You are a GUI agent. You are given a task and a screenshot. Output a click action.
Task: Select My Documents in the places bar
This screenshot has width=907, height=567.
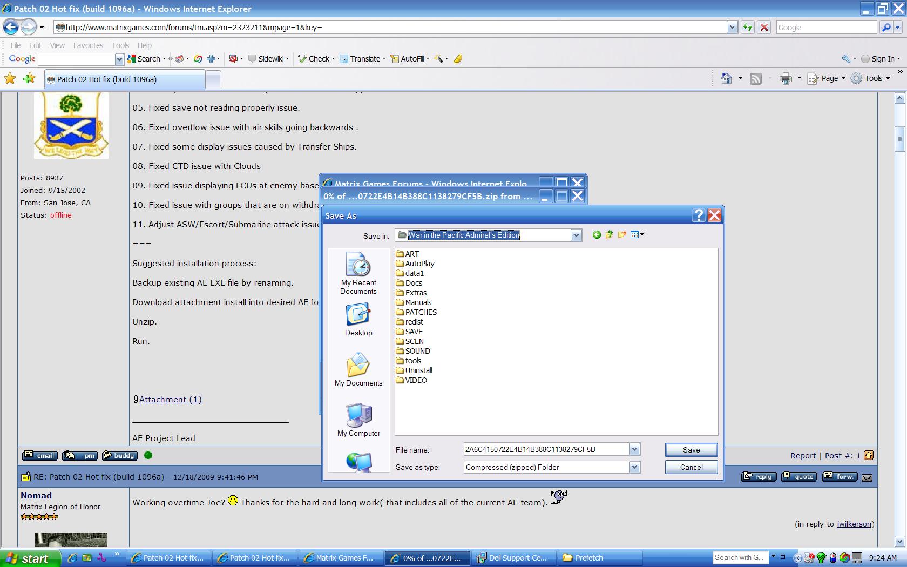pyautogui.click(x=358, y=370)
